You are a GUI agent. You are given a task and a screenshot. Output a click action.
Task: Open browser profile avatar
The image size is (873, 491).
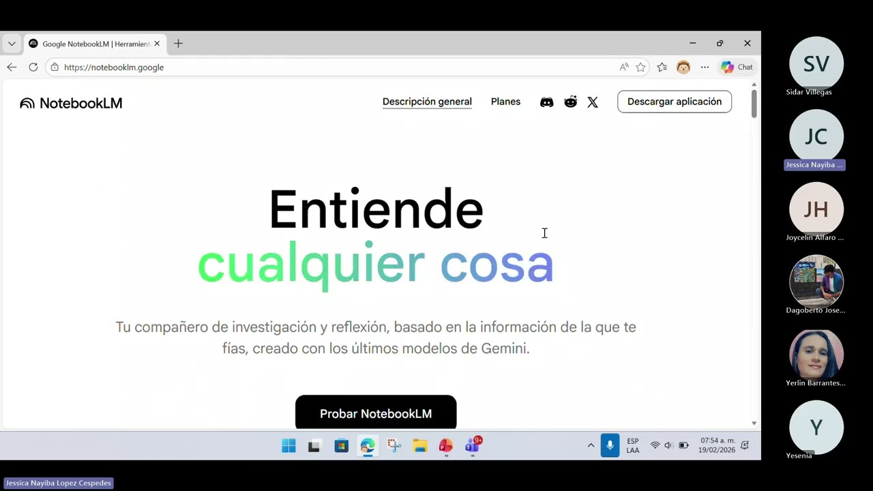683,67
